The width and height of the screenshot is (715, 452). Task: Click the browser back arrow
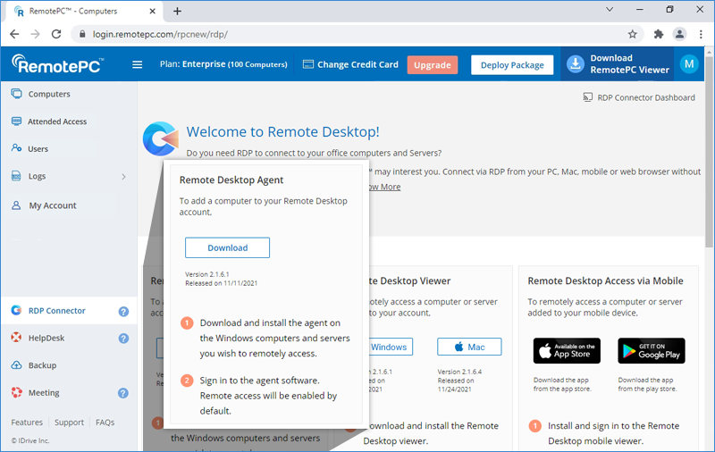pyautogui.click(x=14, y=34)
